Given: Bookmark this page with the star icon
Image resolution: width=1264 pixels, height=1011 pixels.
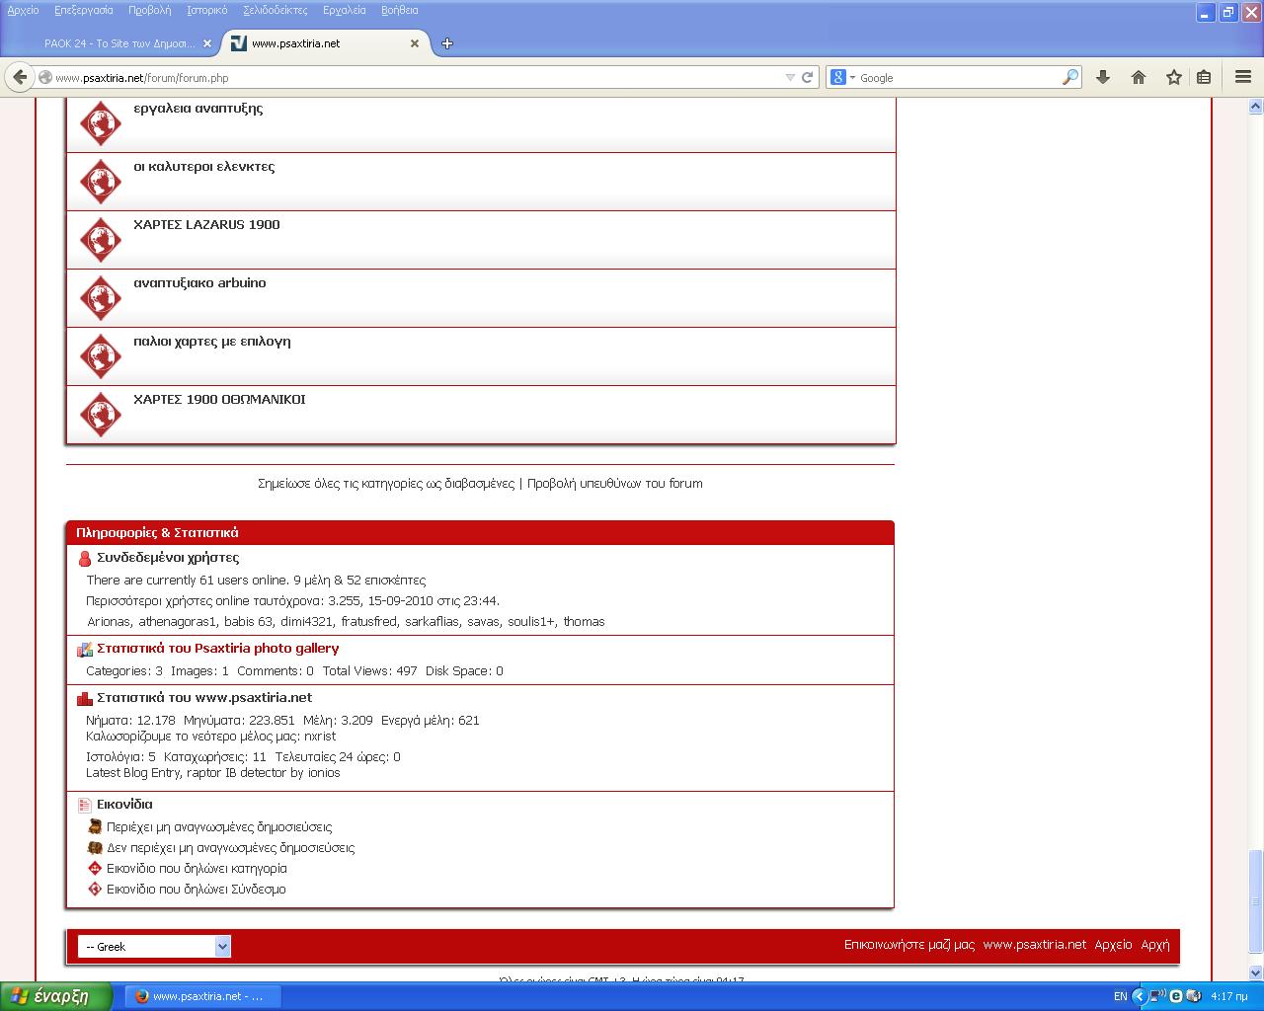Looking at the screenshot, I should pos(1173,77).
